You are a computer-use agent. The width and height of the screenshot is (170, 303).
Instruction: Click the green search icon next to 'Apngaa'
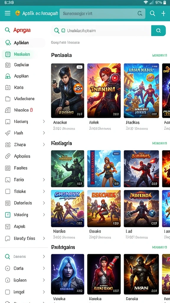pos(7,30)
